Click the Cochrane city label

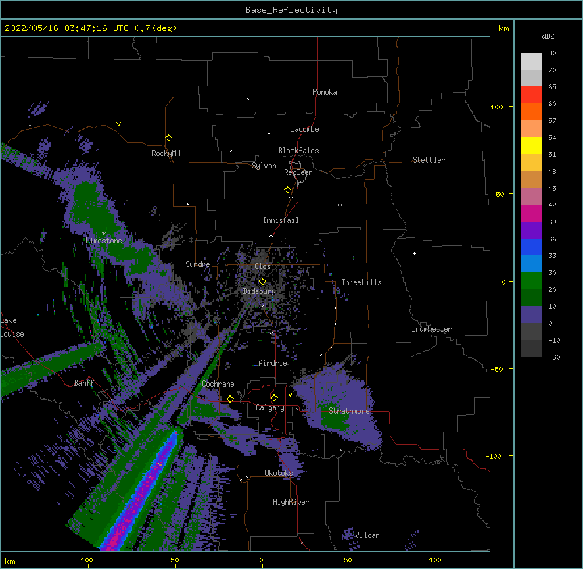pyautogui.click(x=218, y=384)
